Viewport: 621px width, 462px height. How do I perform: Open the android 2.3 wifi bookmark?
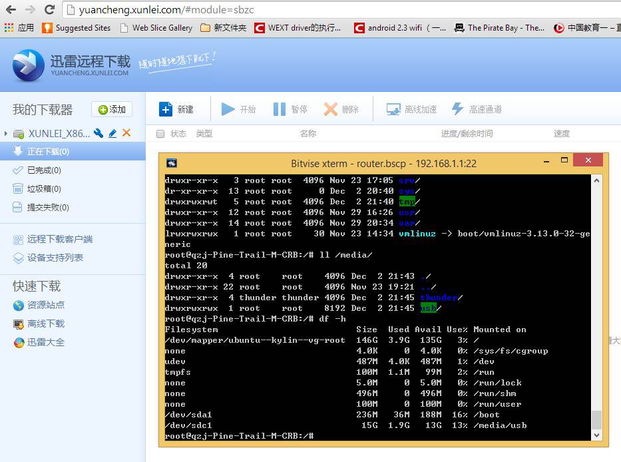400,28
